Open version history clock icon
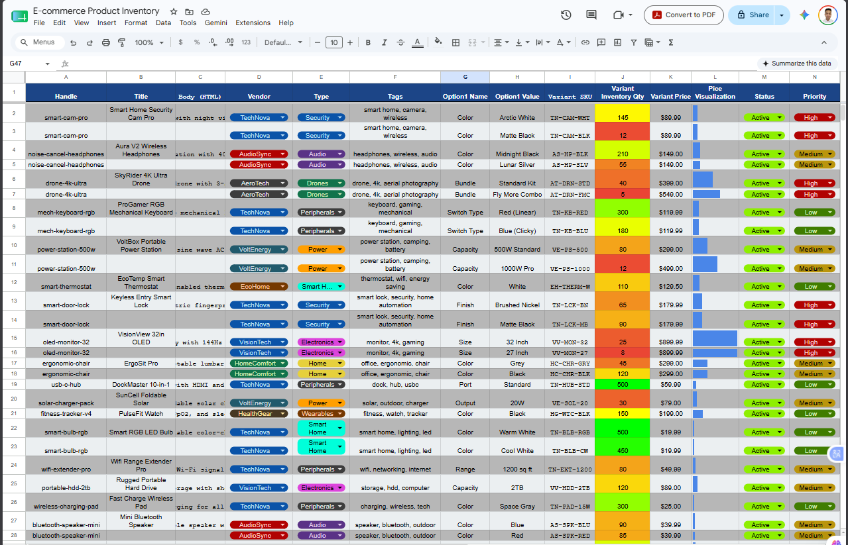848x545 pixels. (x=566, y=15)
